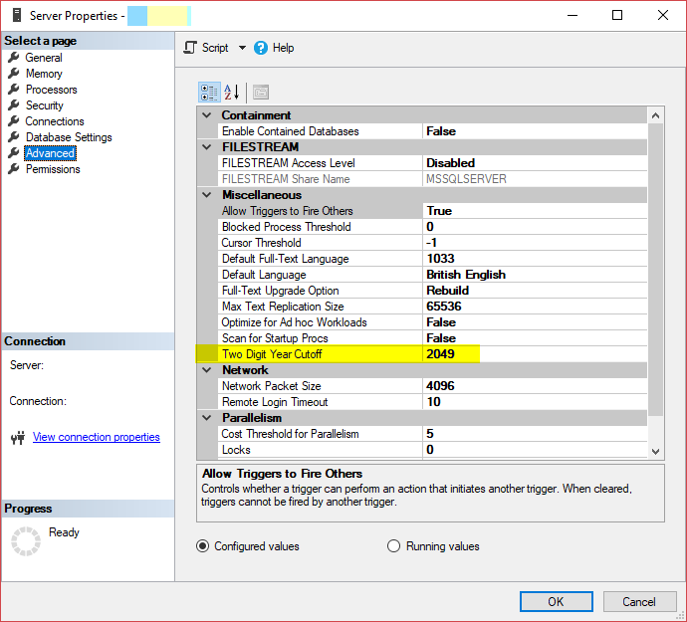Click Cursor Threshold value -1
The image size is (687, 622).
535,243
